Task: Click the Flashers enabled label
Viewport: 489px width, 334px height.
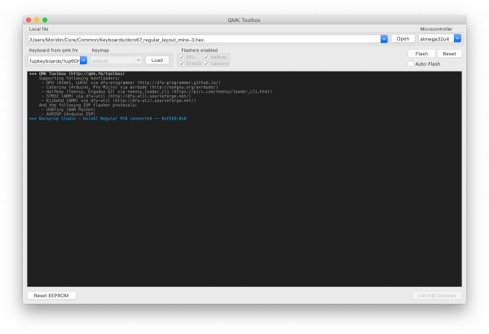Action: 200,51
